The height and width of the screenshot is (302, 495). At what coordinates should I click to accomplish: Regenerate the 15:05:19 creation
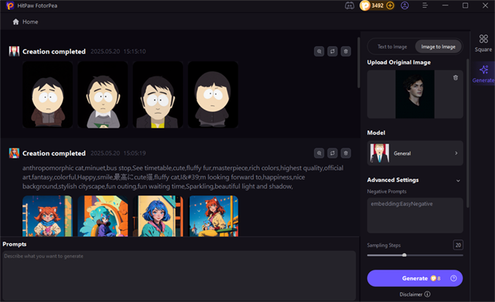point(332,154)
